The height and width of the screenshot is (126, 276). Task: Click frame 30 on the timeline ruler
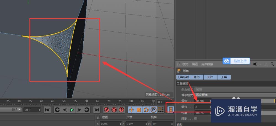19,101
